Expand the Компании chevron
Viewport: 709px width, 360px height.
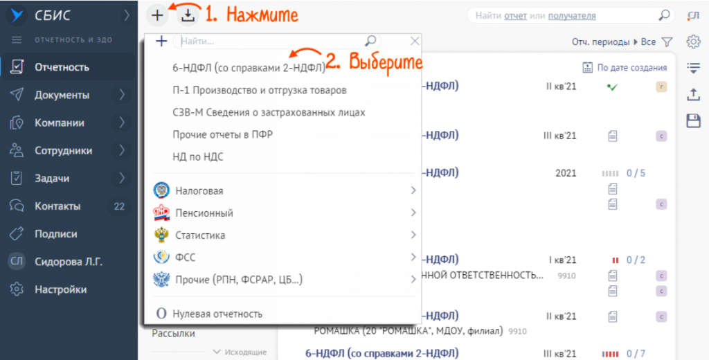point(122,123)
